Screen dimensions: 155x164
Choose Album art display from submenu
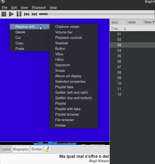[x=68, y=76]
